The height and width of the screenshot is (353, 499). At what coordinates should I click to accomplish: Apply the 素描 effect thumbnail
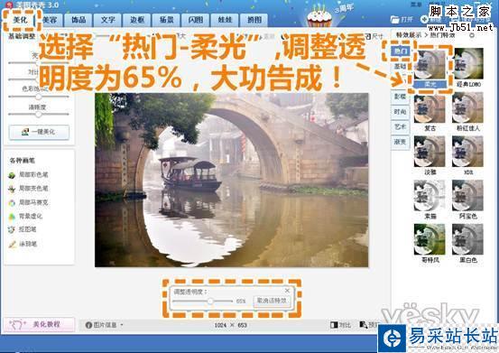coord(430,196)
